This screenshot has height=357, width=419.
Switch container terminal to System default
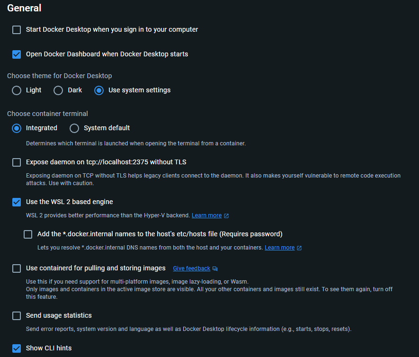(74, 128)
